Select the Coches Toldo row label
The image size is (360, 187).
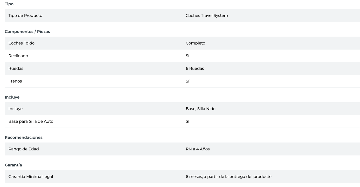(x=21, y=43)
